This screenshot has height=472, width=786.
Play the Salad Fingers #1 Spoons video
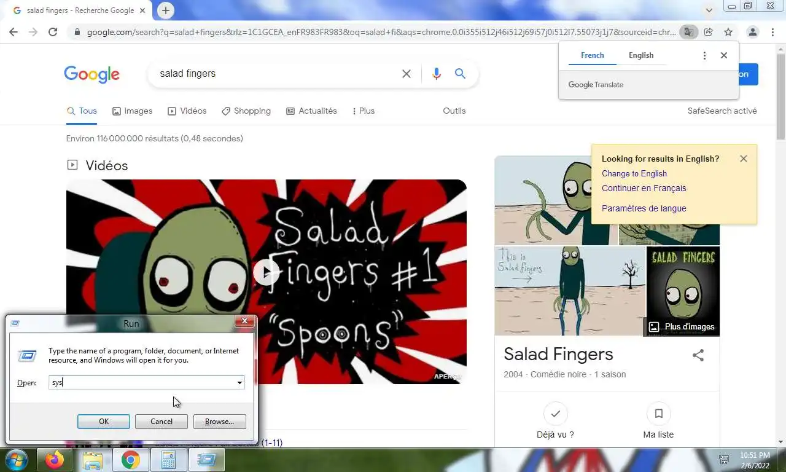pos(267,272)
